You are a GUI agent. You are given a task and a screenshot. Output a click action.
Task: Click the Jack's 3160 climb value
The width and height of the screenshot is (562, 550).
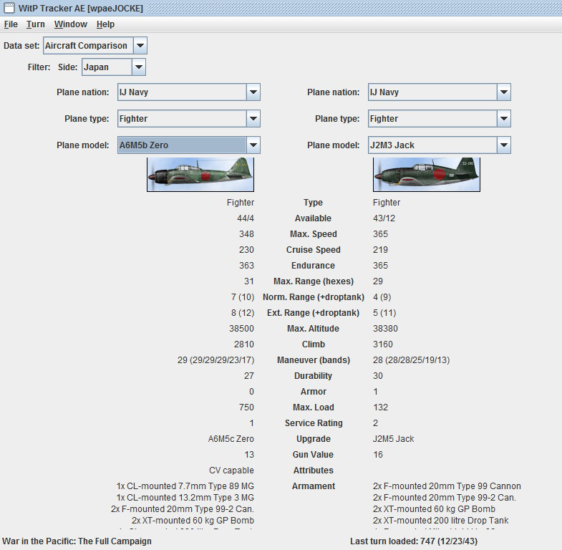click(383, 344)
